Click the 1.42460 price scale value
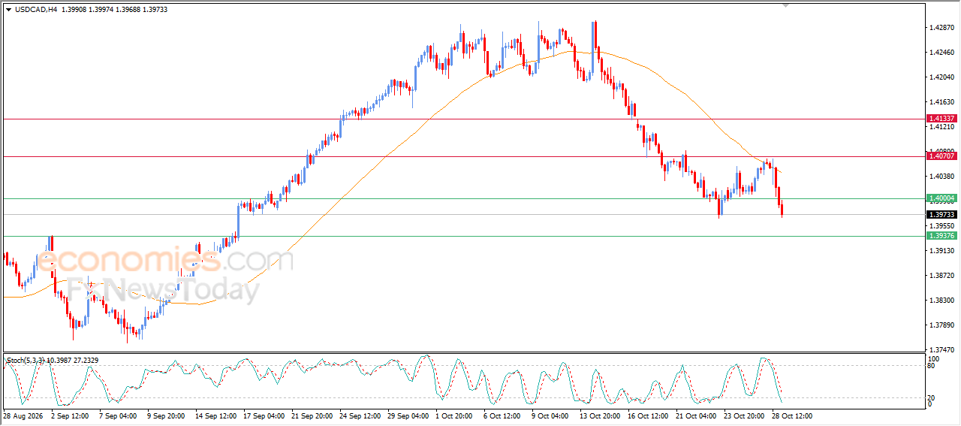Image resolution: width=961 pixels, height=426 pixels. pos(941,53)
